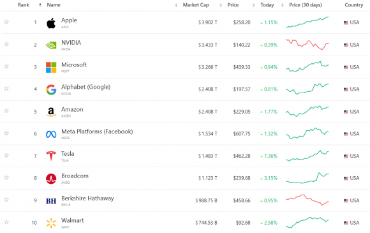
Task: Sort by Today column header
Action: tap(267, 5)
